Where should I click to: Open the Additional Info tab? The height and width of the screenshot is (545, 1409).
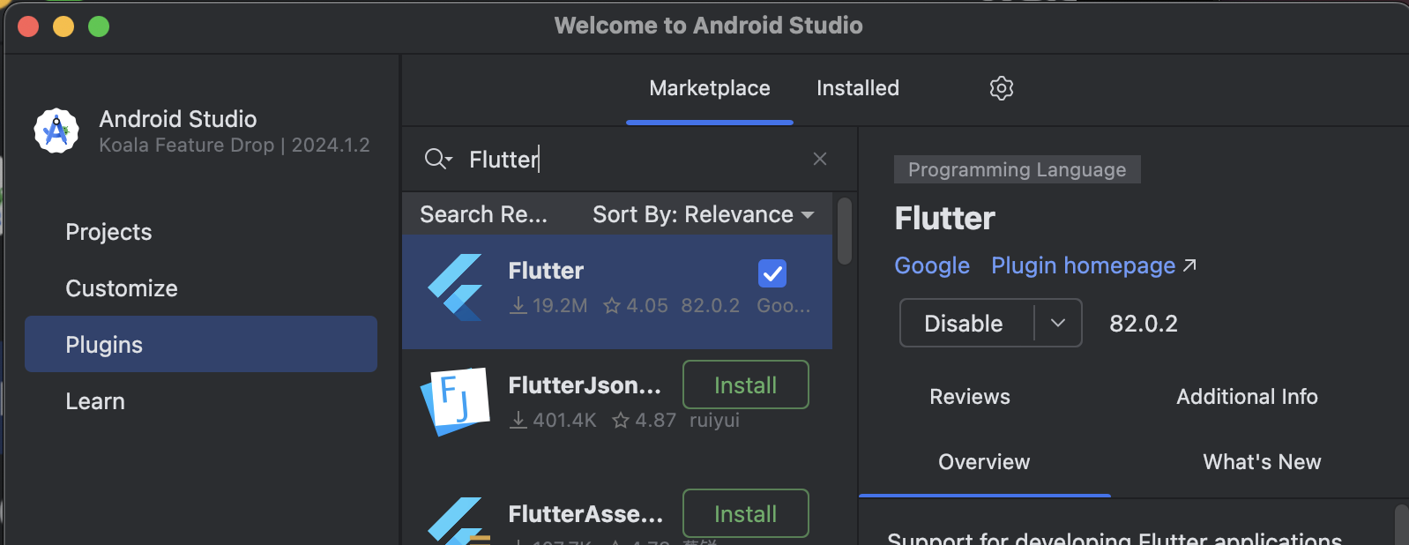coord(1247,397)
